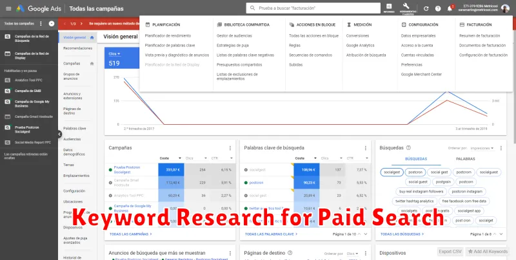Open Resumen de facturación
516x260 pixels.
479,36
